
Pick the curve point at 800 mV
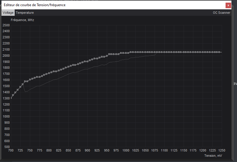coord(49,73)
